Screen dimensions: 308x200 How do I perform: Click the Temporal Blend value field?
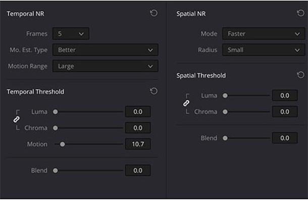(x=138, y=170)
